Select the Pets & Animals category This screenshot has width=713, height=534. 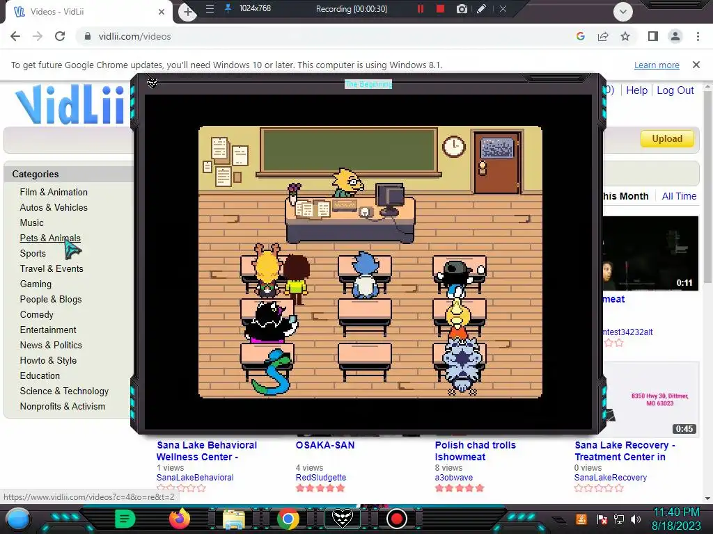point(50,238)
